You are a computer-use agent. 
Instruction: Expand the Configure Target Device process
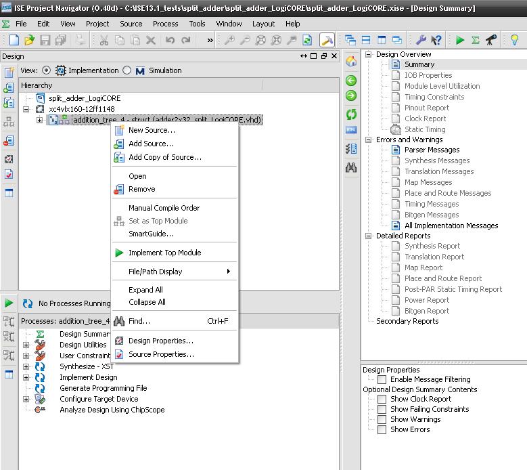pyautogui.click(x=26, y=399)
